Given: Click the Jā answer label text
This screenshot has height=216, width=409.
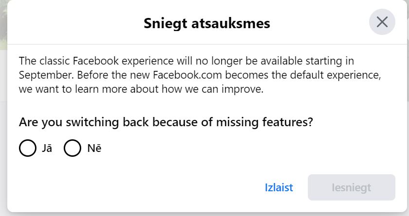Looking at the screenshot, I should [47, 148].
